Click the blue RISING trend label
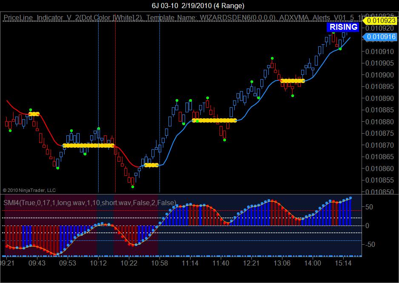399x283 pixels. point(343,27)
